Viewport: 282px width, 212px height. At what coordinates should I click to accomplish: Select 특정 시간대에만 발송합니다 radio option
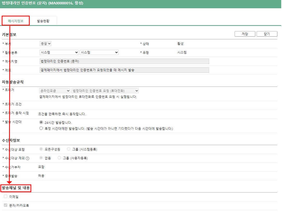pyautogui.click(x=41, y=128)
